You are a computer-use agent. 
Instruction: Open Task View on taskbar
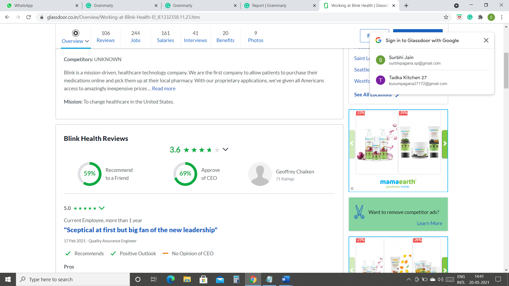coord(153,279)
